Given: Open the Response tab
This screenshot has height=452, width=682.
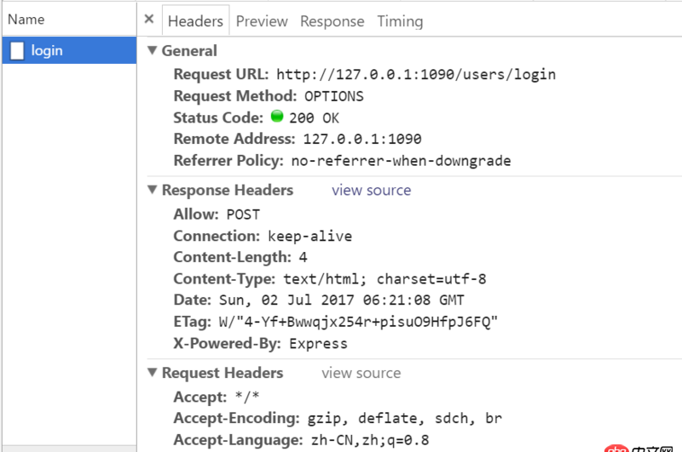Looking at the screenshot, I should [x=332, y=21].
